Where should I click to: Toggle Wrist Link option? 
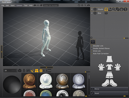[92, 51]
